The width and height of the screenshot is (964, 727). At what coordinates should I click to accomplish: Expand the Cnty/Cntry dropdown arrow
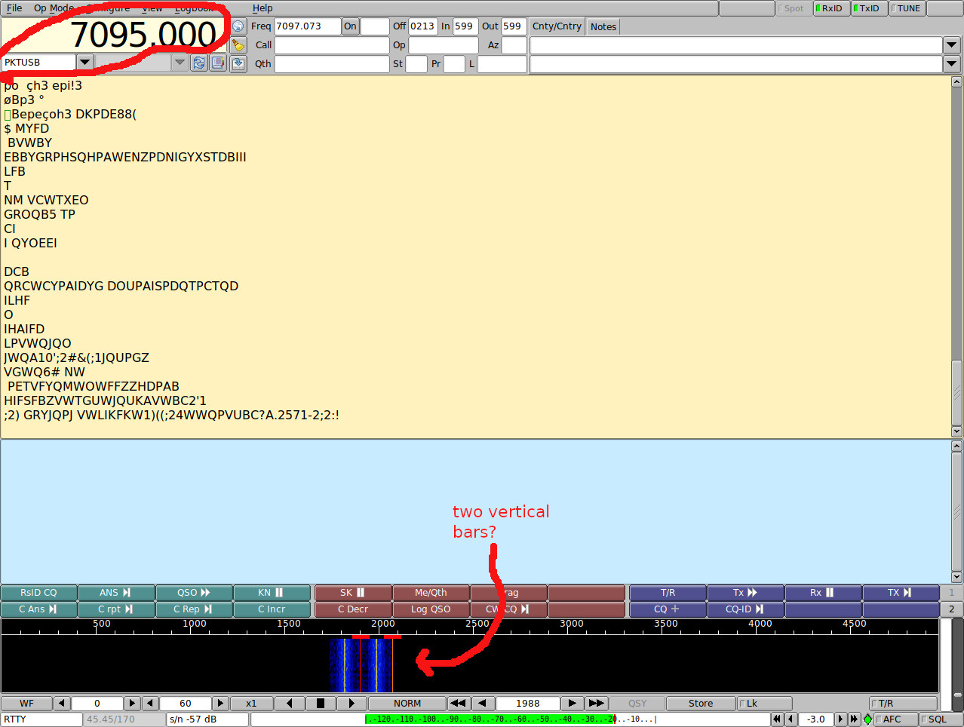pos(952,45)
